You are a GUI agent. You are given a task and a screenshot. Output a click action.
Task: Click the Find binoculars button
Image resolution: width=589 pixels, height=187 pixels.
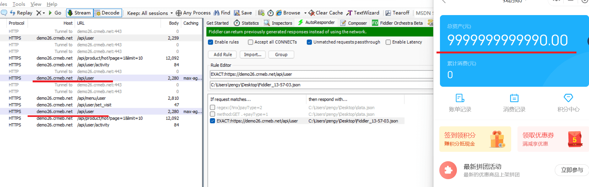click(x=222, y=13)
